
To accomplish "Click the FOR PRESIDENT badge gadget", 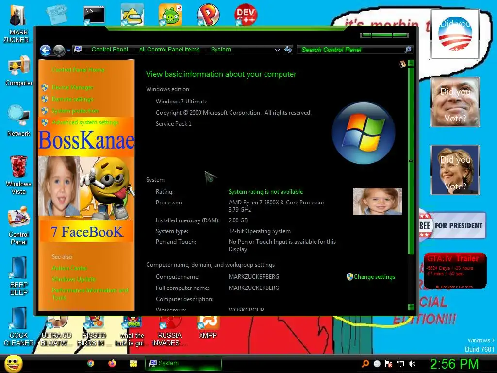I will pos(453,226).
